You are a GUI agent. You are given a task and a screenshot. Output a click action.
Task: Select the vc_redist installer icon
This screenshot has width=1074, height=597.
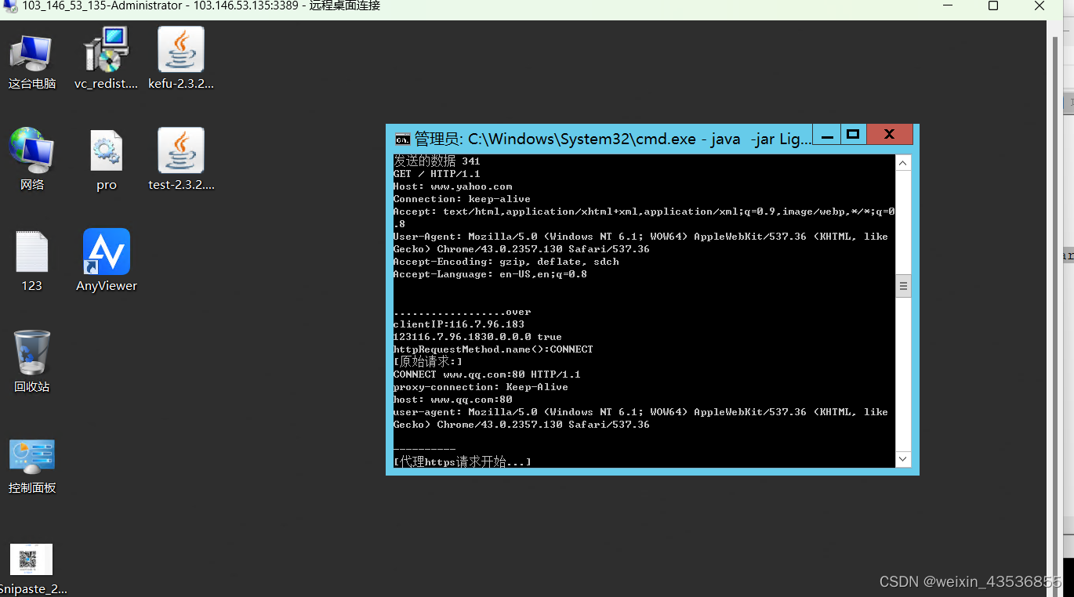coord(106,59)
